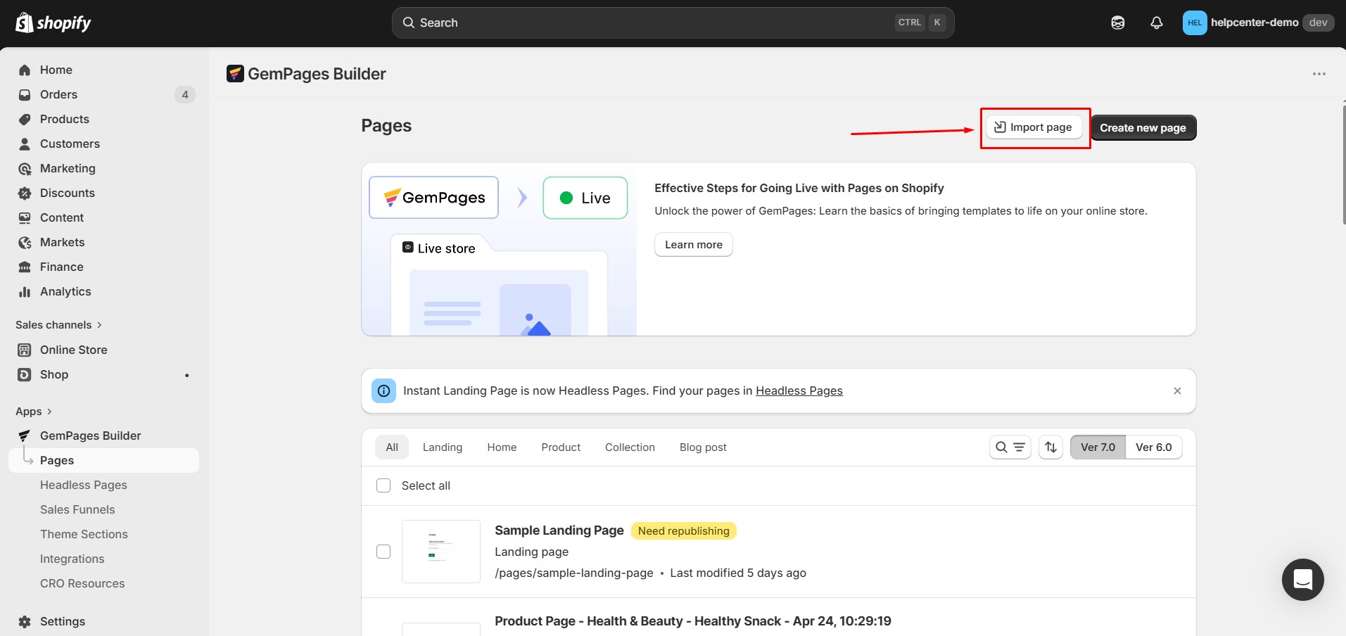
Task: Open Integrations in the sidebar
Action: tap(72, 559)
